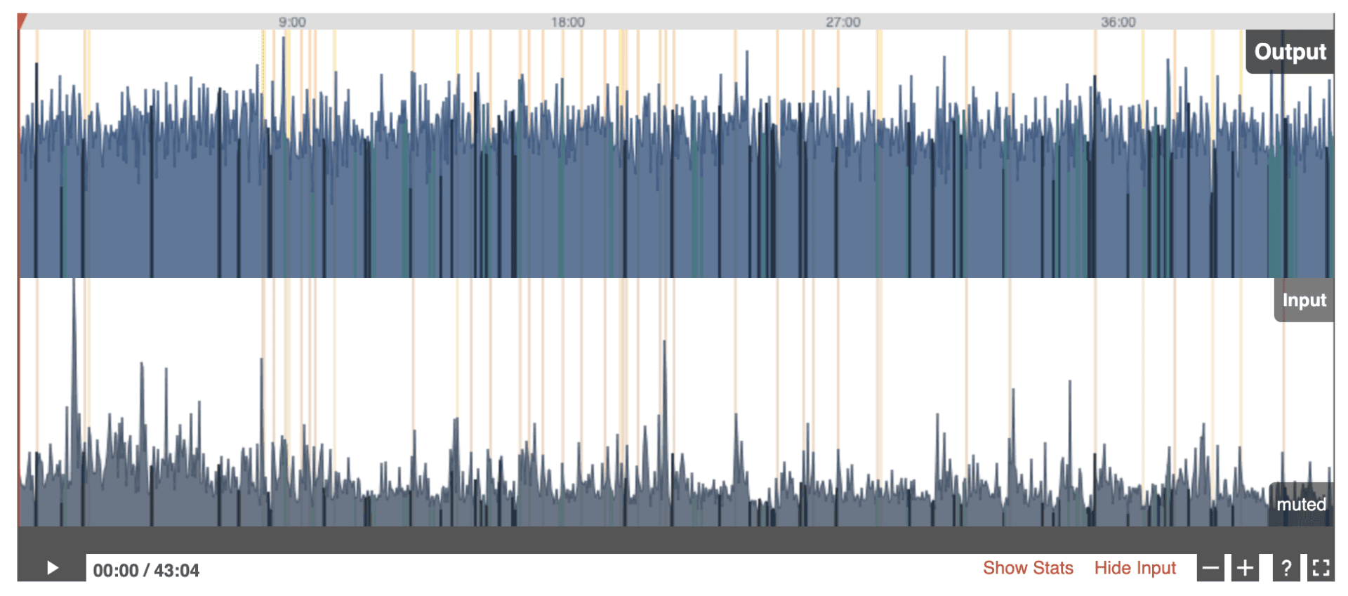
Task: Select the Output track label
Action: point(1290,52)
